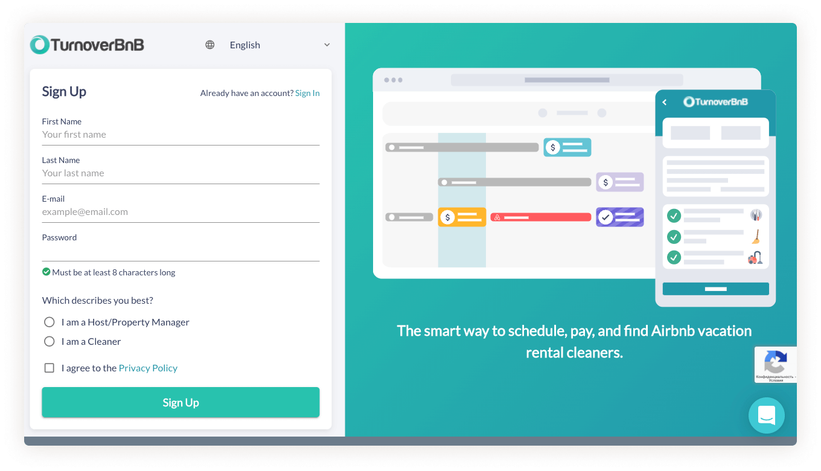Click the purple completed checkmark block

click(x=620, y=217)
